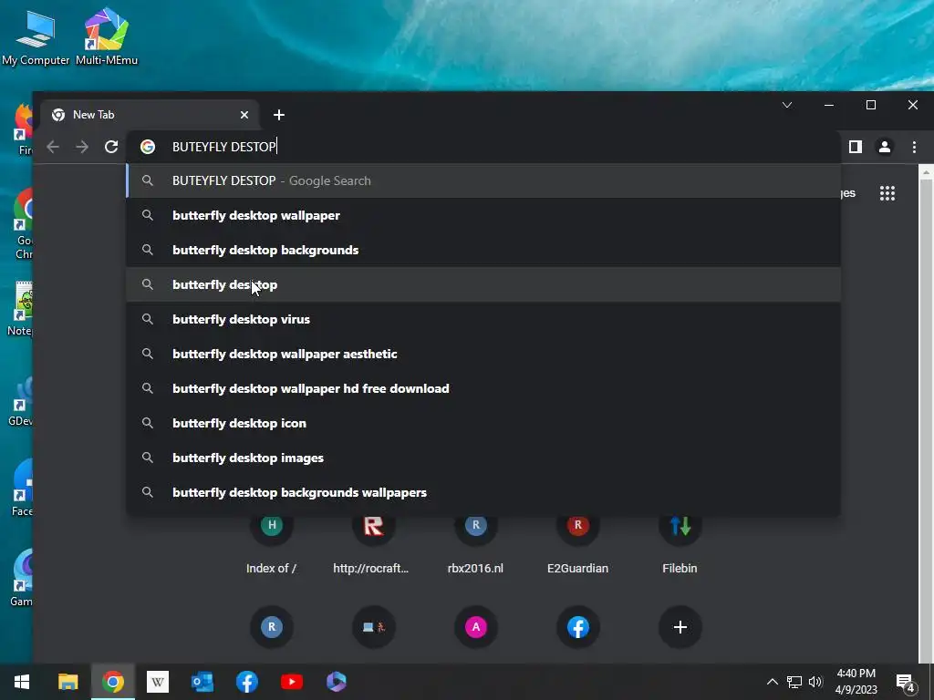This screenshot has height=700, width=934.
Task: Open the rbx2016.nl shortcut
Action: coord(475,545)
